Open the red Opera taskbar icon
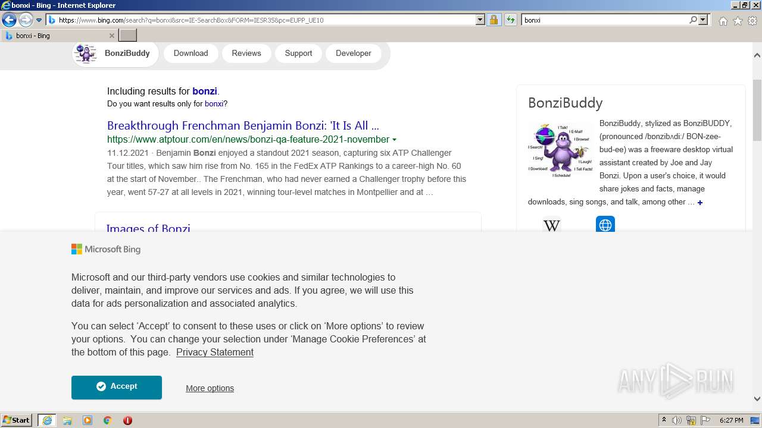The image size is (762, 428). [127, 420]
